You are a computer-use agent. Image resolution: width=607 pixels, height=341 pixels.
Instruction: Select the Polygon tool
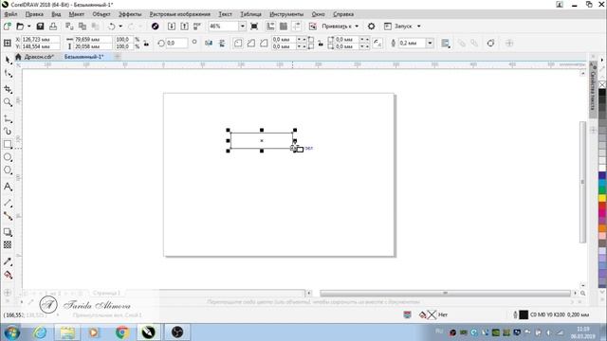tap(8, 170)
